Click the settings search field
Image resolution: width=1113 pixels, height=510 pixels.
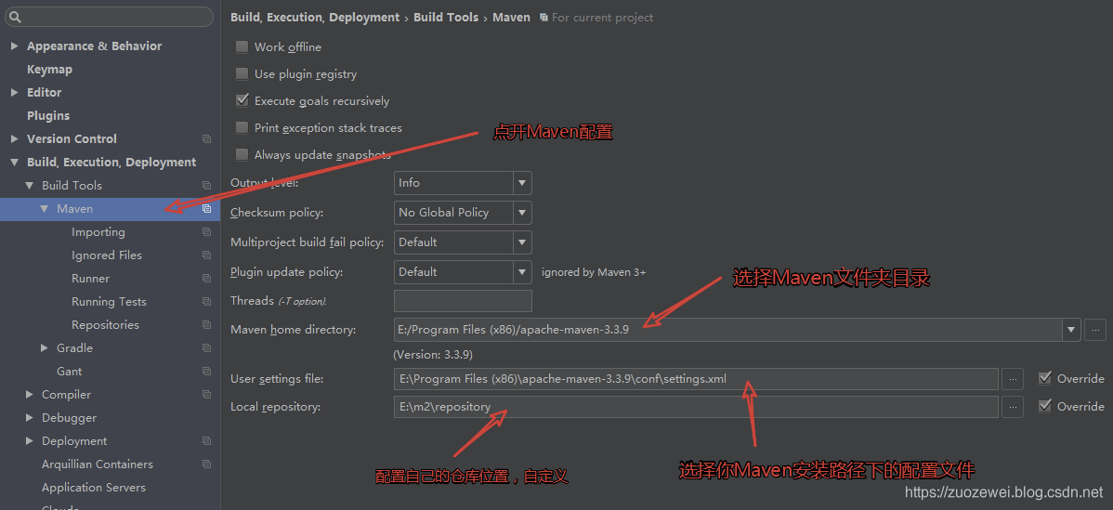(x=110, y=17)
